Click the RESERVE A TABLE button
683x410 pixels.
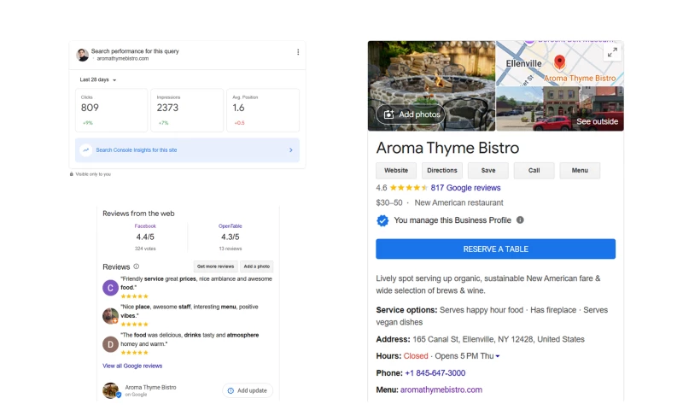tap(496, 249)
